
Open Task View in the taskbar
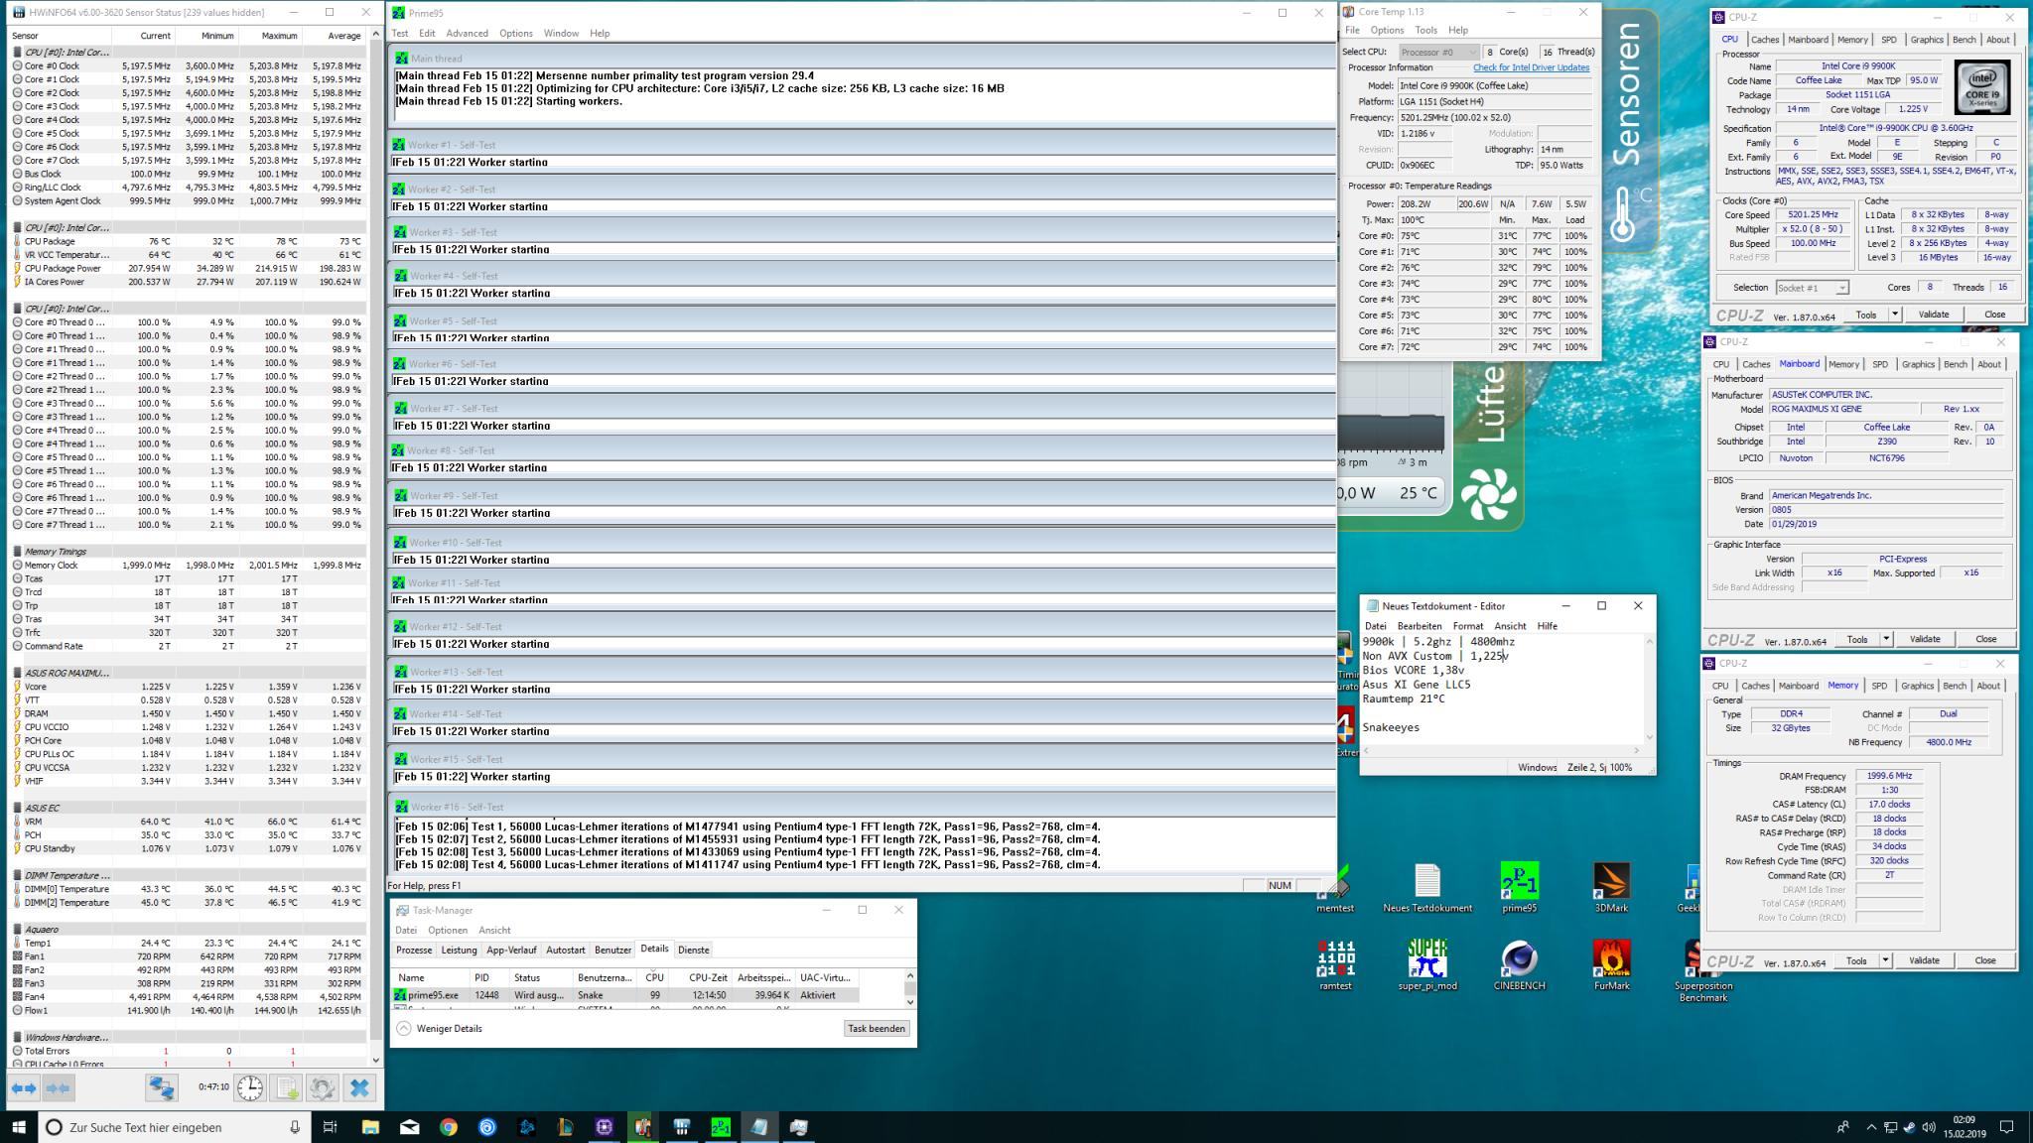[331, 1127]
